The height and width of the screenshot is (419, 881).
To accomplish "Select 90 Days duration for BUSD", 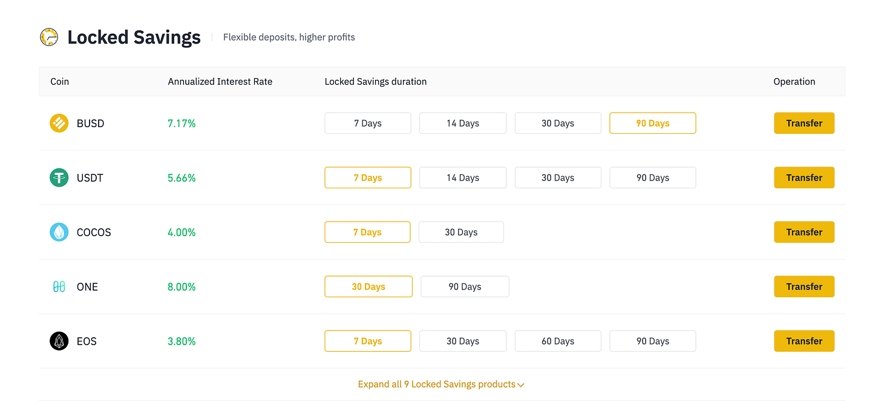I will (x=653, y=124).
